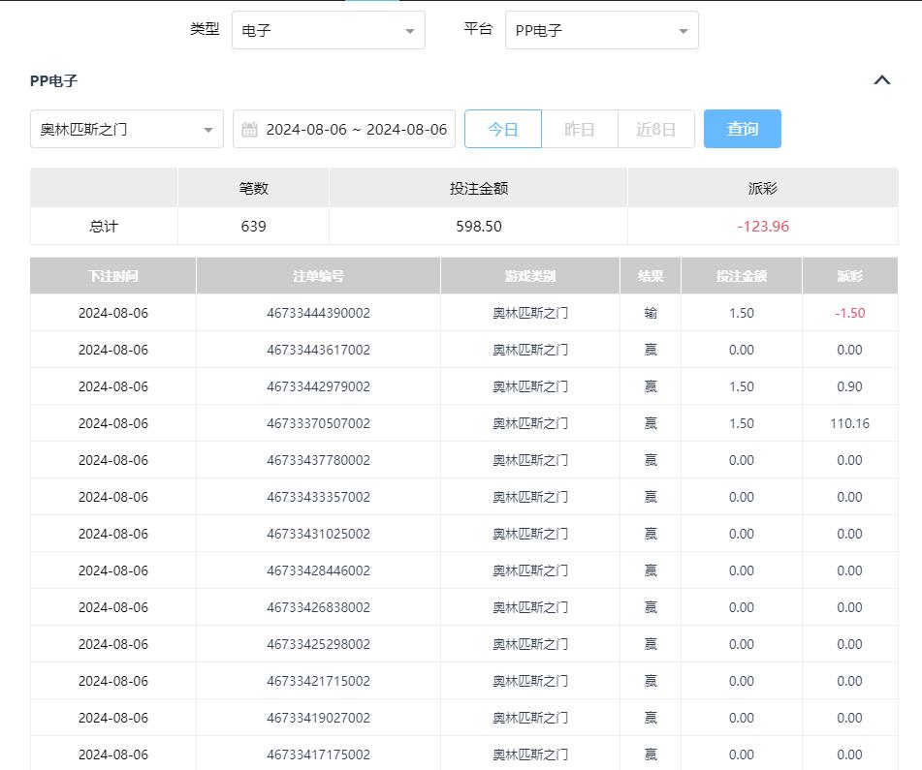Click the date range 2024-08-06 input
Image resolution: width=922 pixels, height=770 pixels.
[x=356, y=130]
